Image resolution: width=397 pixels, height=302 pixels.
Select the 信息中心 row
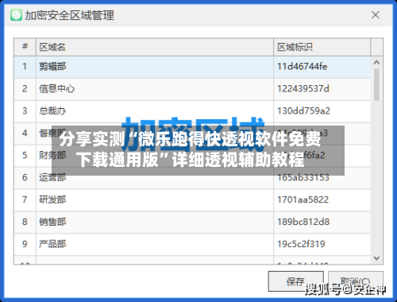192,89
